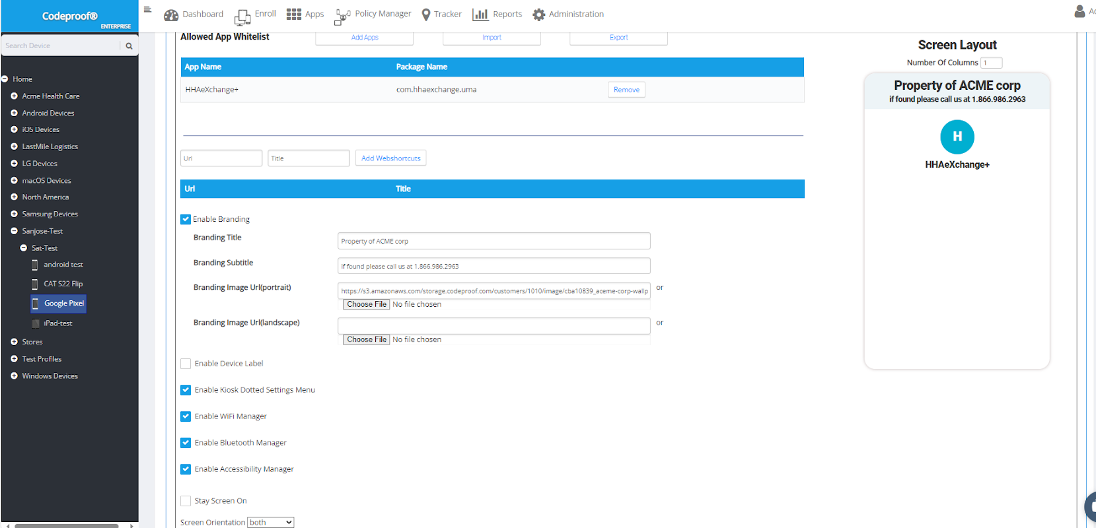Click the Export whitelist button
The image size is (1096, 528).
pos(619,38)
